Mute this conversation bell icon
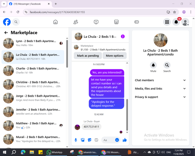This screenshot has height=156, width=195. click(x=153, y=65)
